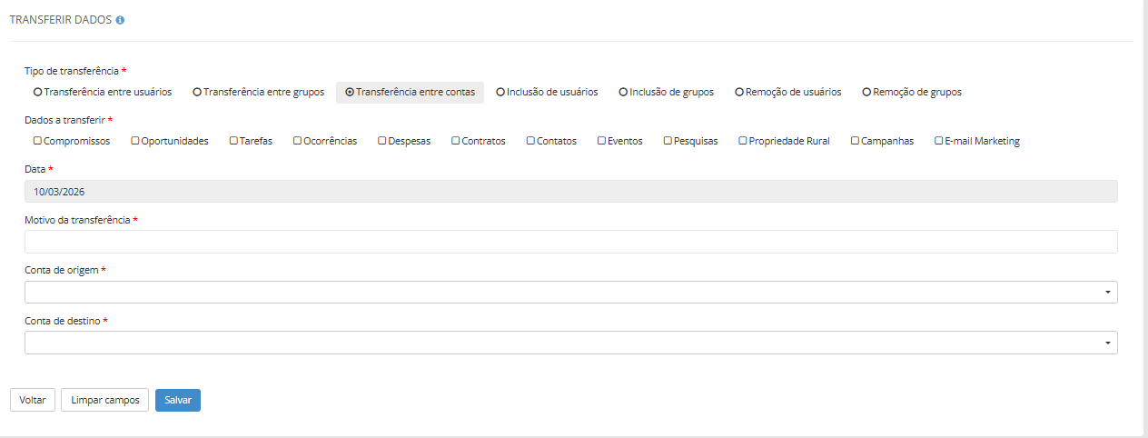Select Inclusão de usuários radio button

(500, 92)
